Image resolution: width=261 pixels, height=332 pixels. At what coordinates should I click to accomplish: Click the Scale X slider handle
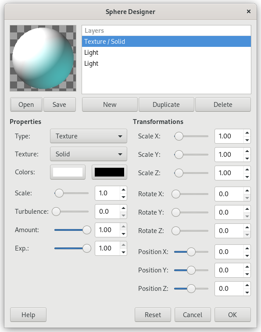(179, 136)
